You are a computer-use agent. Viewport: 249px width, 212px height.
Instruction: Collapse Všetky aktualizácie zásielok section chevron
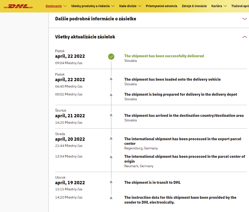point(244,37)
